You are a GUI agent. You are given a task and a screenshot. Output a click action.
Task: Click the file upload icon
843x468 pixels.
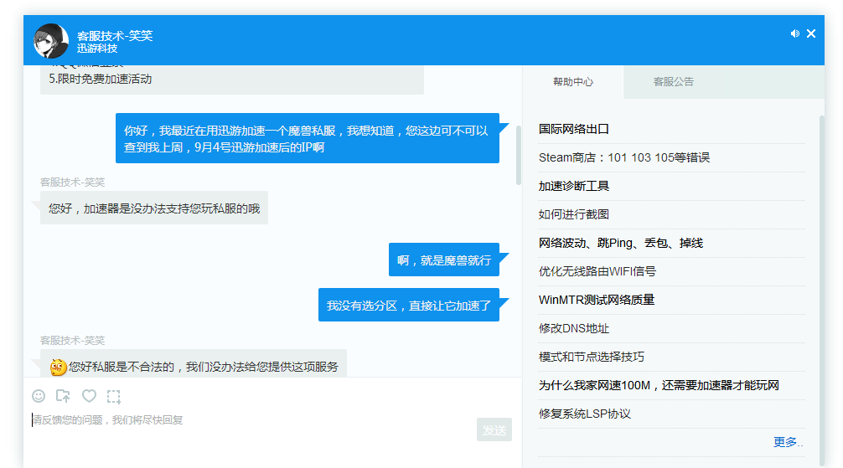tap(63, 396)
